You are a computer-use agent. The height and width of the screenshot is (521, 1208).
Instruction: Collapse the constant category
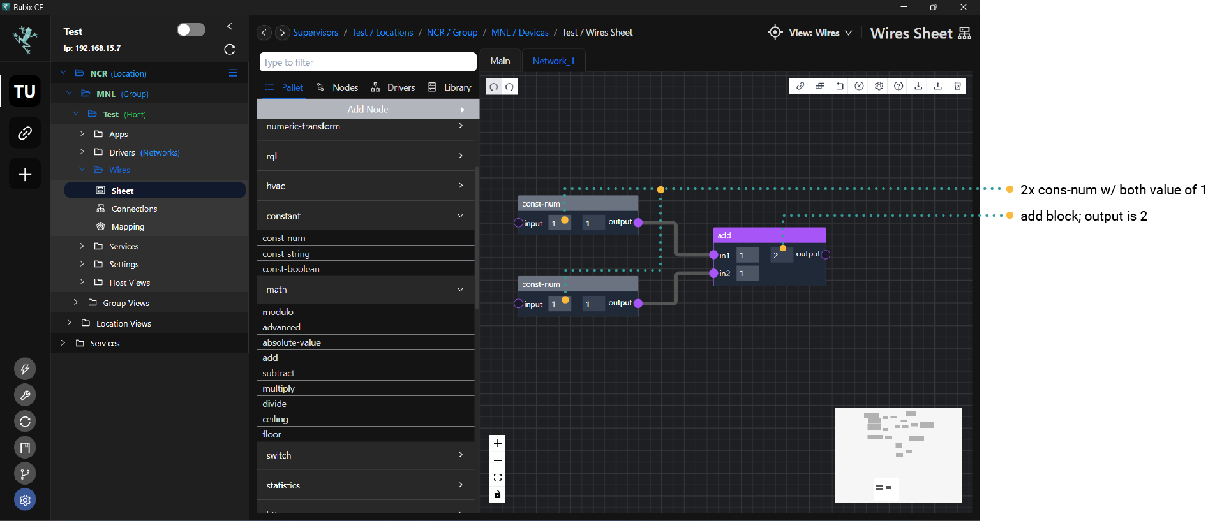[368, 216]
